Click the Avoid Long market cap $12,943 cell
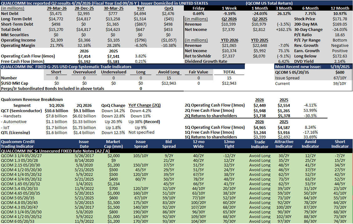This screenshot has width=353, height=224. pos(169,83)
